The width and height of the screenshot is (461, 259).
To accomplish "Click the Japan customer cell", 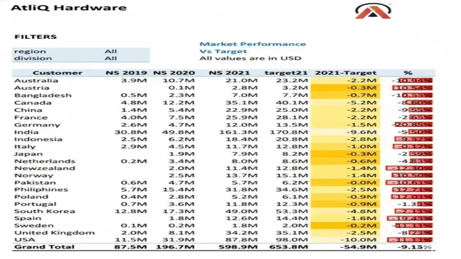I will [28, 154].
